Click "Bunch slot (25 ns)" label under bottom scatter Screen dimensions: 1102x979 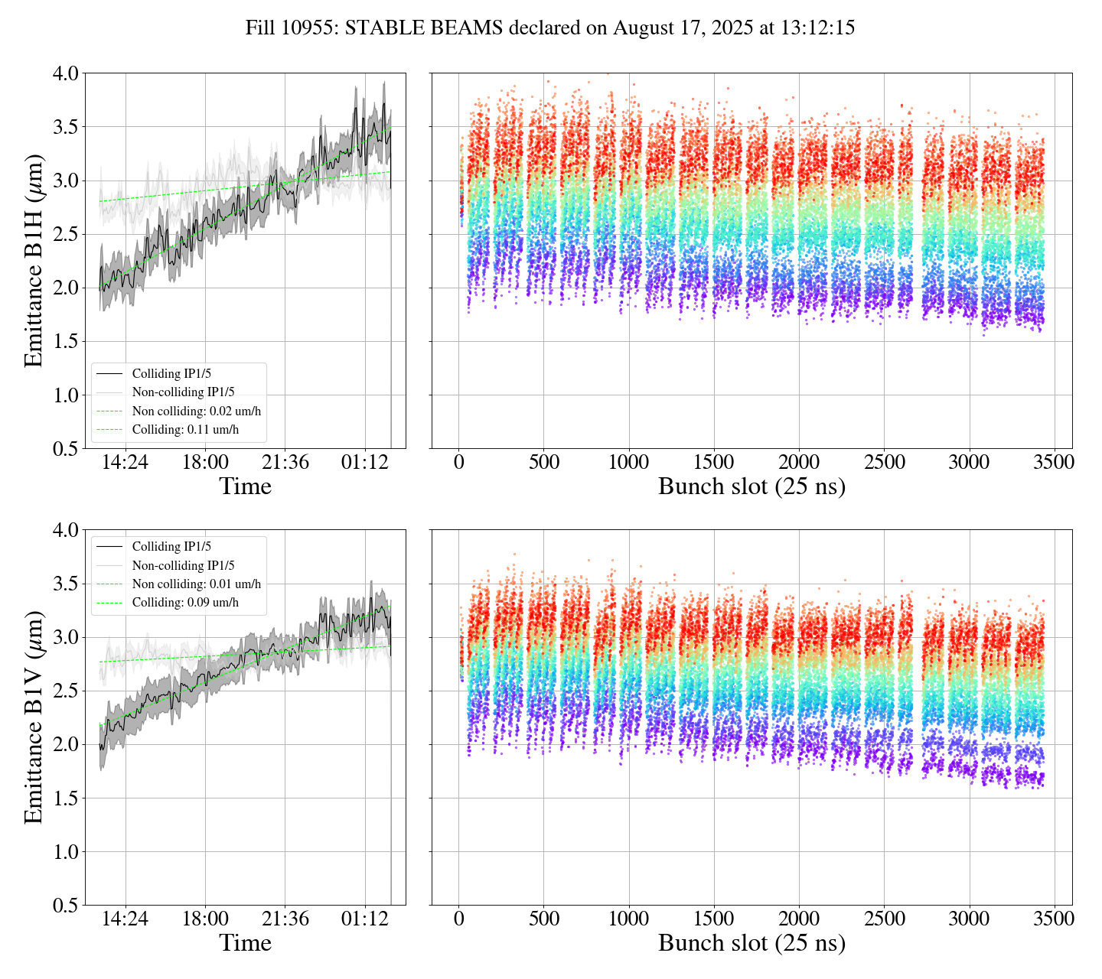click(x=752, y=943)
